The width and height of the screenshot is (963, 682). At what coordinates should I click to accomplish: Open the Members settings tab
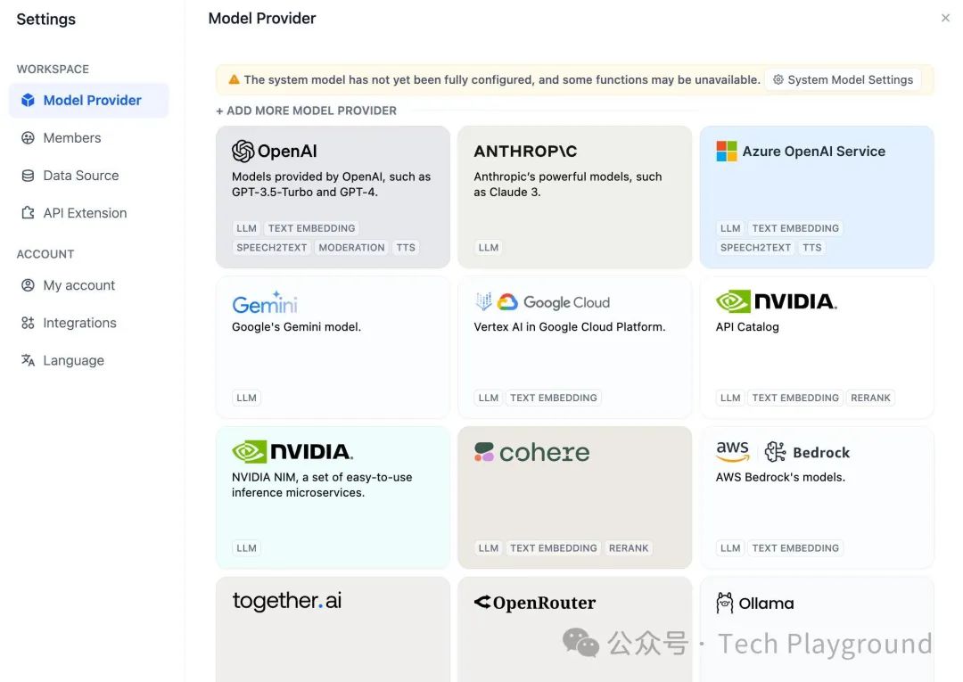click(71, 138)
